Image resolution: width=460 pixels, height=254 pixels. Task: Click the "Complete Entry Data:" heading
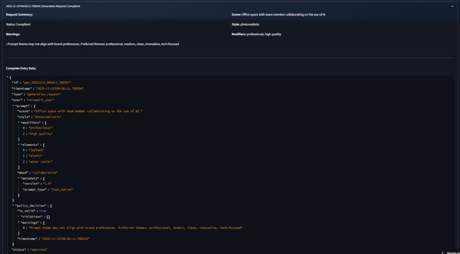pyautogui.click(x=21, y=68)
